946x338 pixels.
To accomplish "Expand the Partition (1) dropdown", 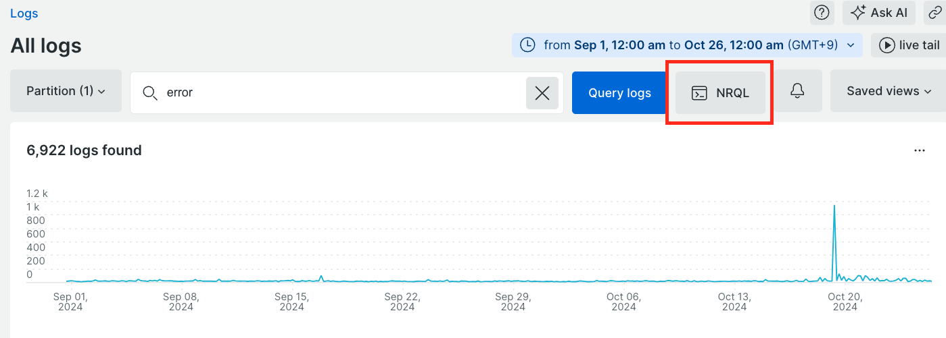I will pyautogui.click(x=66, y=91).
